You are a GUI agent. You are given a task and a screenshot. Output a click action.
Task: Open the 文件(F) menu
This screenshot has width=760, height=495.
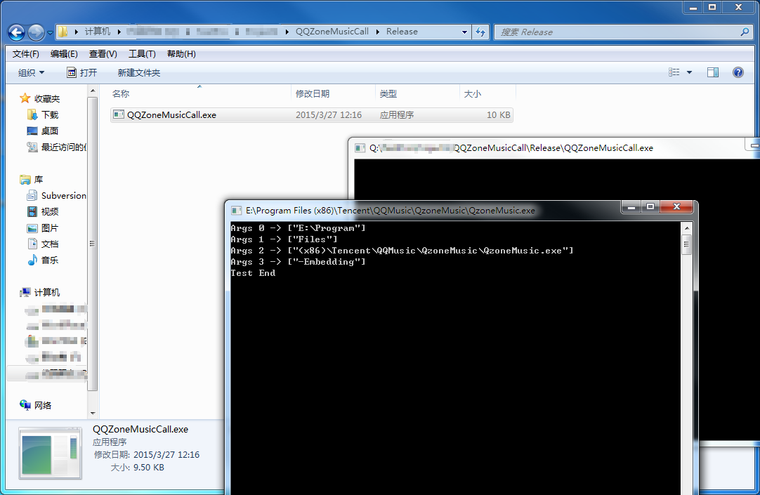click(26, 54)
